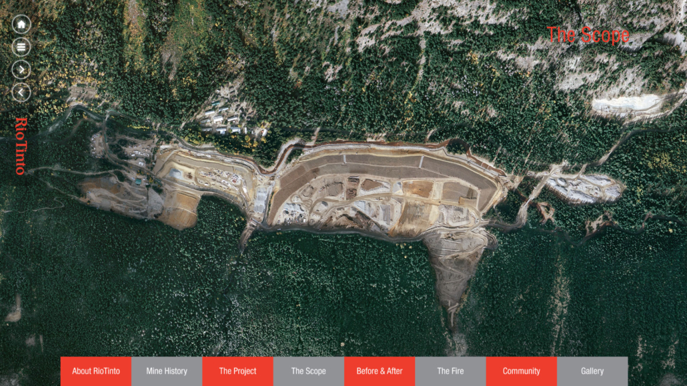Open the Community tab
The width and height of the screenshot is (687, 386).
coord(521,371)
